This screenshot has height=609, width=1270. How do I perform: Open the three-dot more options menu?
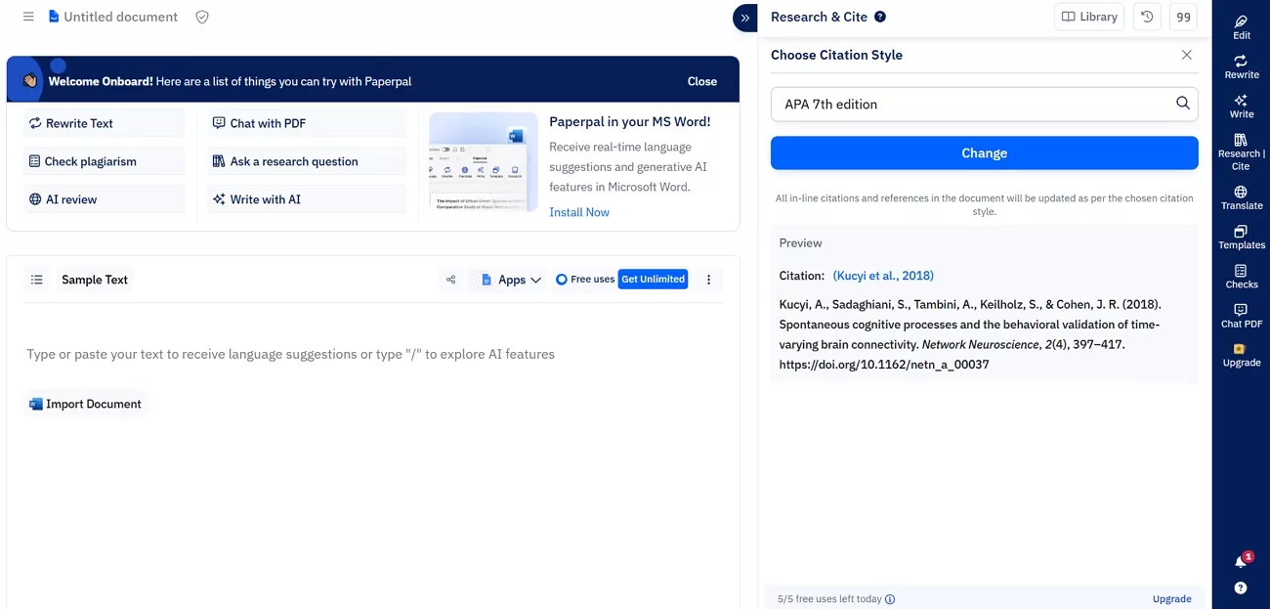click(708, 280)
